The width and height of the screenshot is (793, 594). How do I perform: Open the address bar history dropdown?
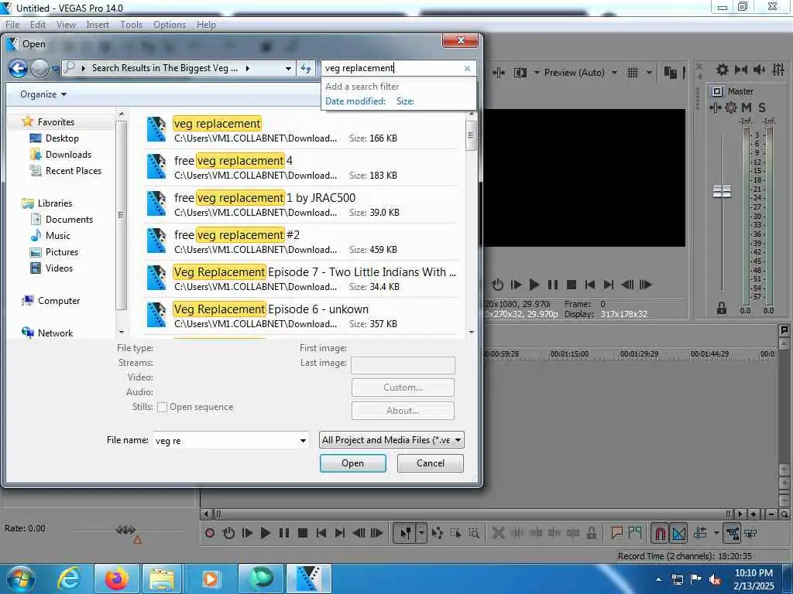click(x=288, y=68)
